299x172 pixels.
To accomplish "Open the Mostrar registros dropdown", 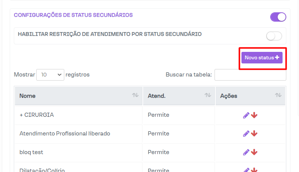I will [x=50, y=75].
